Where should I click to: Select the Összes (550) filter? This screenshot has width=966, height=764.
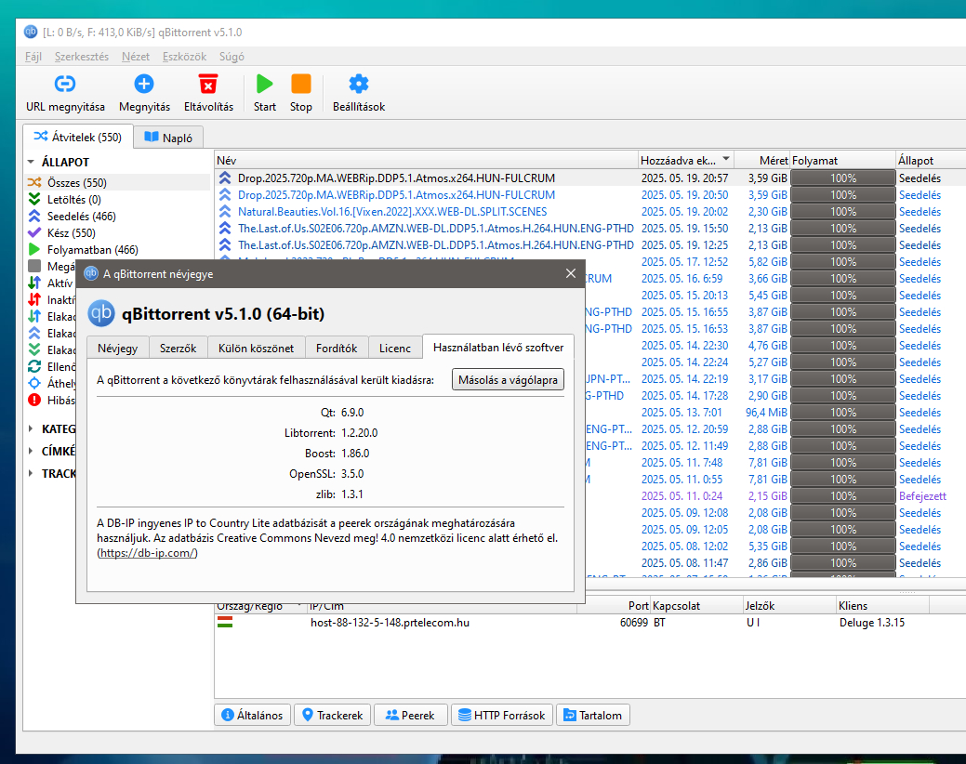[x=76, y=183]
